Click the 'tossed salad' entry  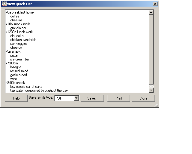(19, 71)
